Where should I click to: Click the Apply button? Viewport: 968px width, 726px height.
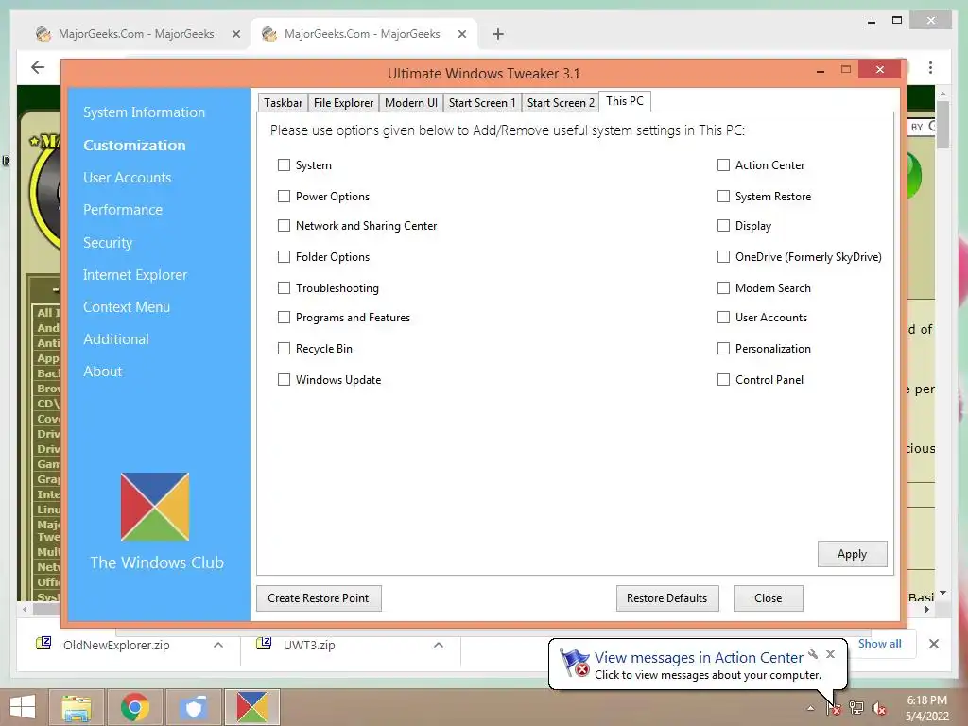click(852, 554)
